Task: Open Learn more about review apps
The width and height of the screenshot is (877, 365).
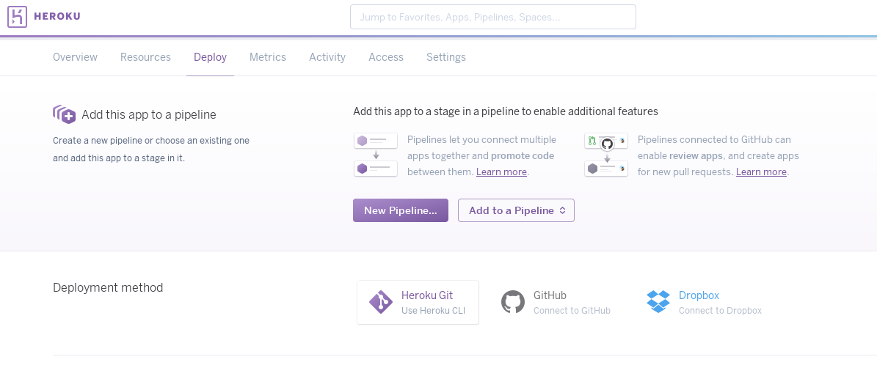Action: (761, 172)
